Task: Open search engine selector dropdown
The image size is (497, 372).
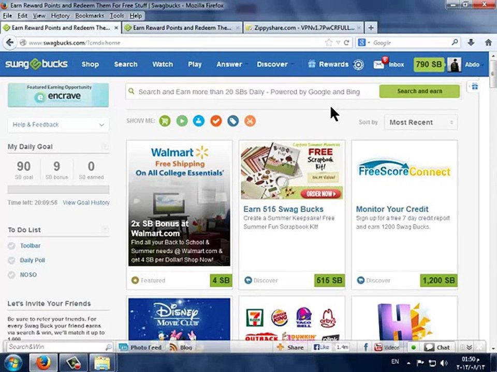Action: (x=369, y=42)
